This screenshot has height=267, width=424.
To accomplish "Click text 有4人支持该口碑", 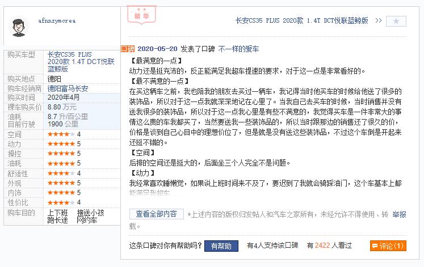I will (x=272, y=245).
